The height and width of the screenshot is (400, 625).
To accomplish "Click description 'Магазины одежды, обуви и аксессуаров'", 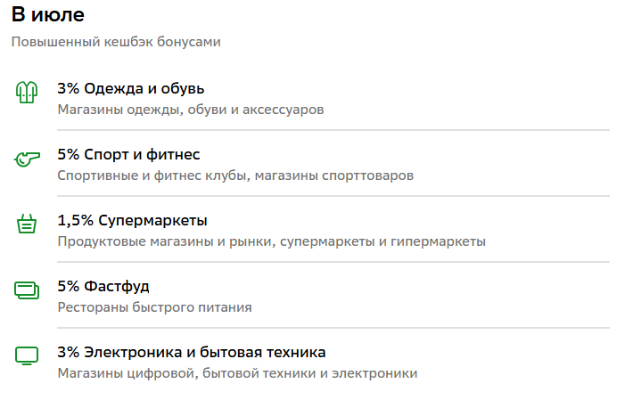I will tap(191, 110).
